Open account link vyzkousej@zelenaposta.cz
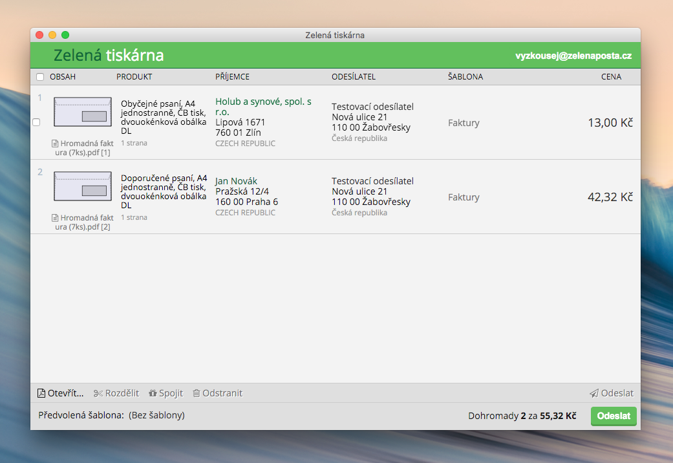This screenshot has width=673, height=463. [573, 56]
